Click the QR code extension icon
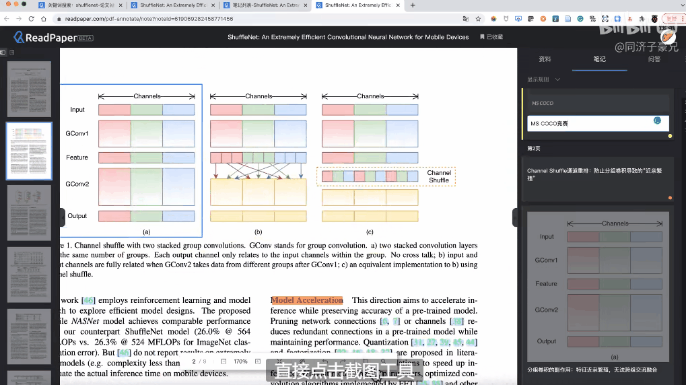This screenshot has width=686, height=385. coord(592,19)
